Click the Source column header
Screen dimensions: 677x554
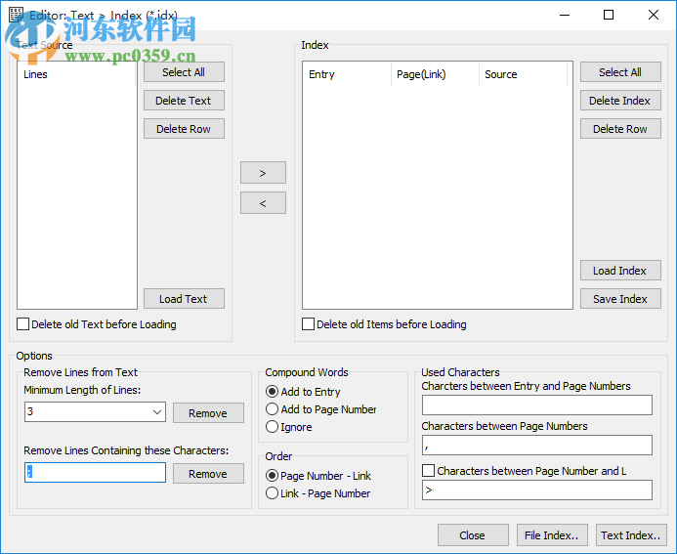[x=524, y=74]
